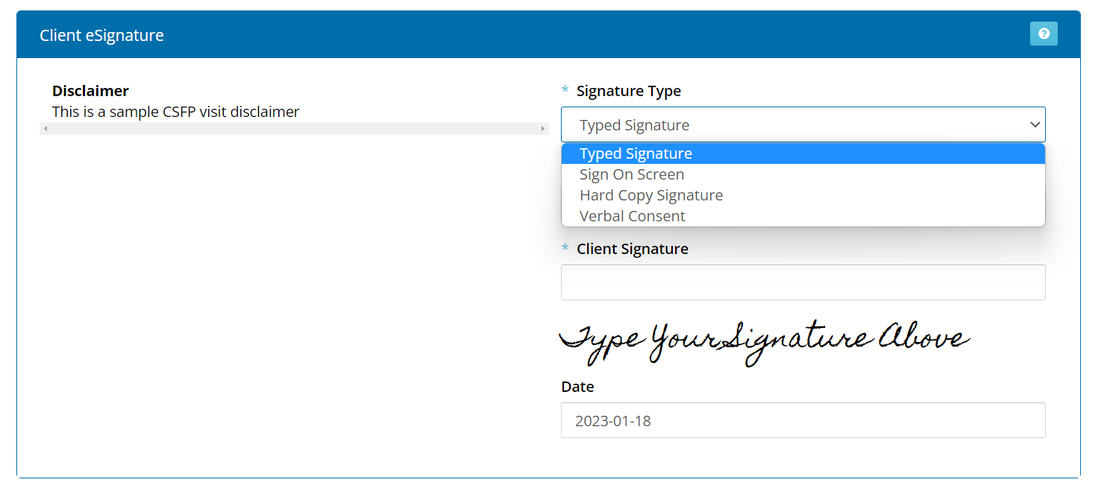Click inside the Client Signature field
This screenshot has width=1101, height=494.
pos(803,282)
